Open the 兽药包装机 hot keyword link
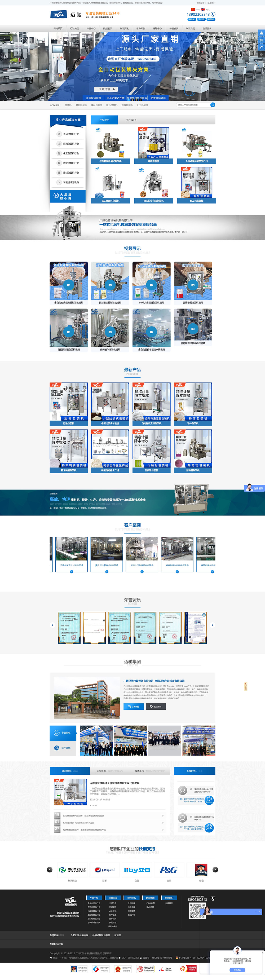This screenshot has height=975, width=265. [81, 105]
